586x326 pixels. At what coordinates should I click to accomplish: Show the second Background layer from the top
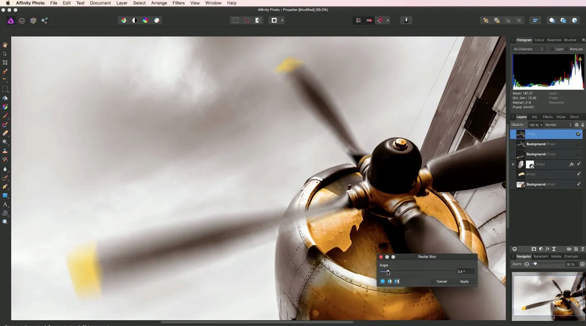(x=579, y=154)
